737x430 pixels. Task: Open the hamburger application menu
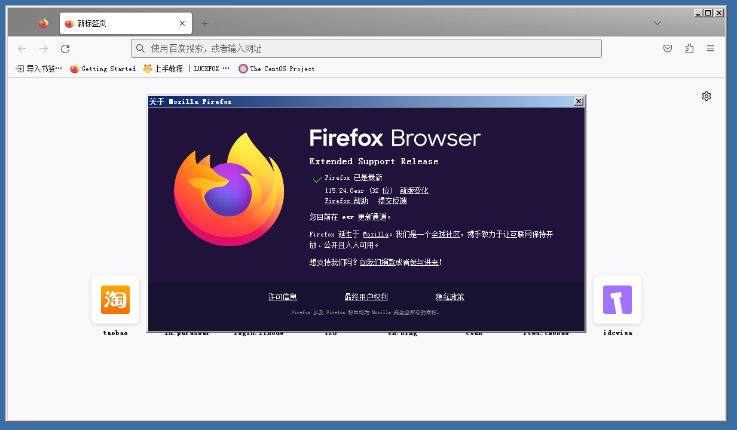tap(711, 49)
